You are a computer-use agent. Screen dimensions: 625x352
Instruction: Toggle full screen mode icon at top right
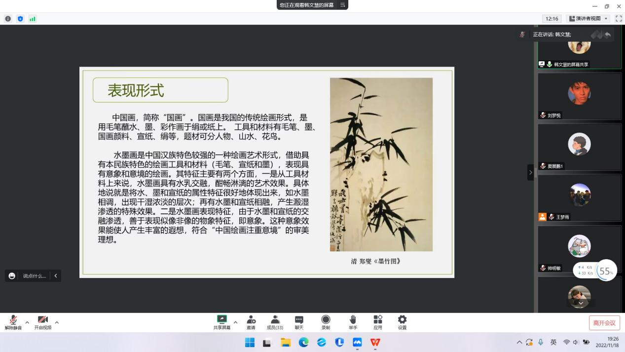619,19
